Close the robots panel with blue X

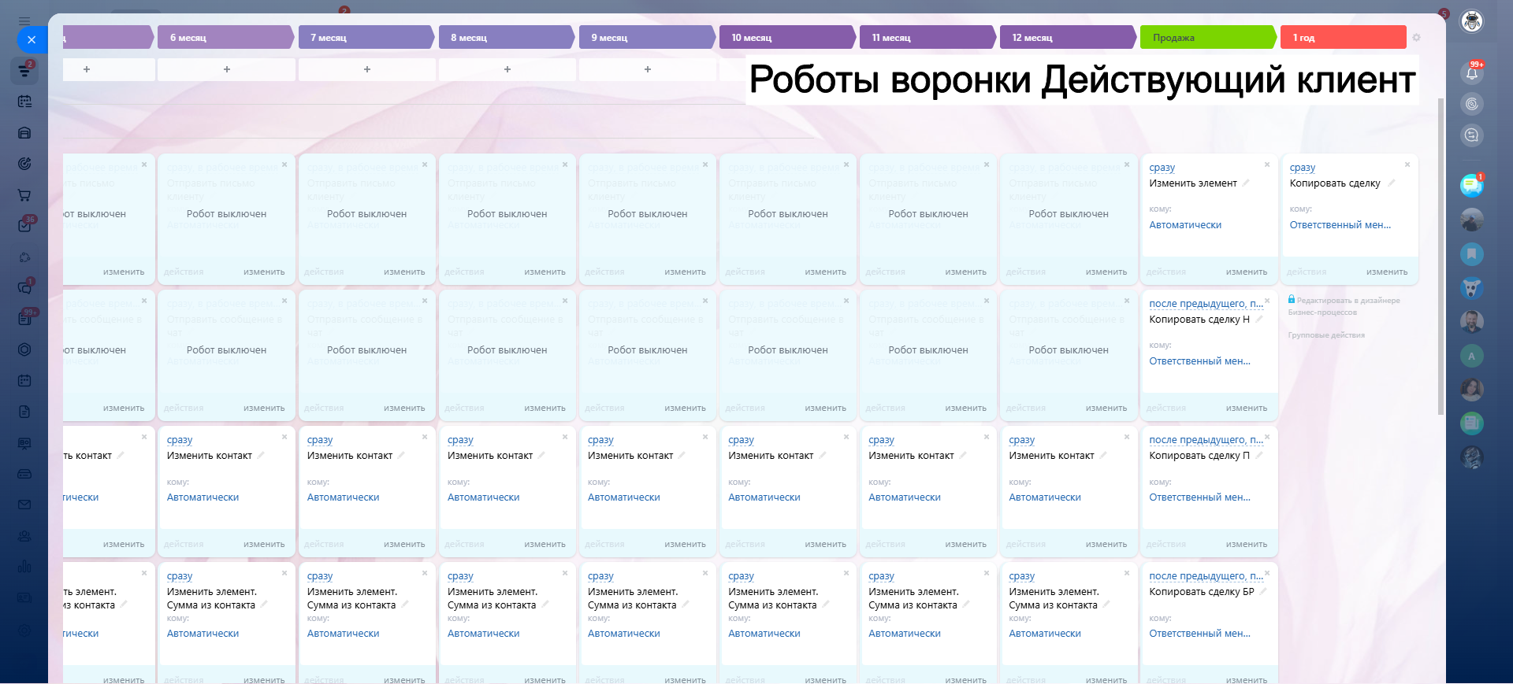pyautogui.click(x=32, y=39)
